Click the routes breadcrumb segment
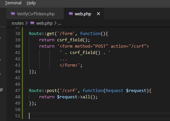The height and width of the screenshot is (121, 170). pos(18,23)
